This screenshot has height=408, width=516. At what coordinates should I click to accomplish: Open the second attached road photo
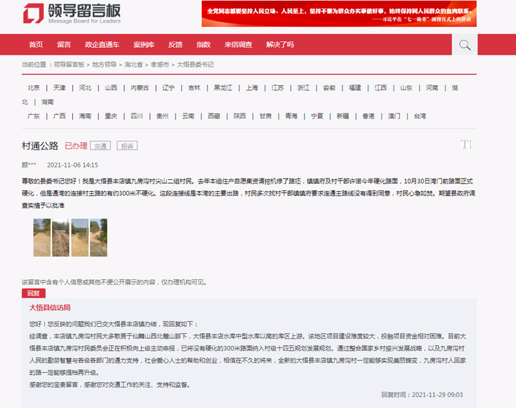pyautogui.click(x=61, y=237)
